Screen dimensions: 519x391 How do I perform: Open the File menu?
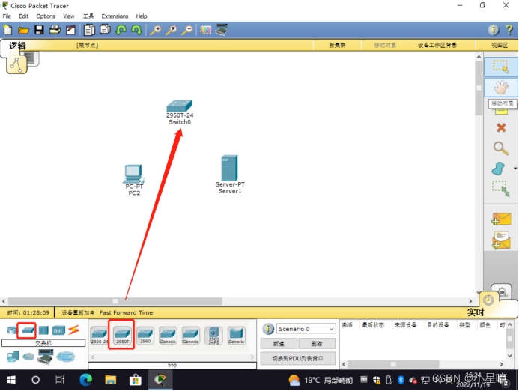pos(7,16)
